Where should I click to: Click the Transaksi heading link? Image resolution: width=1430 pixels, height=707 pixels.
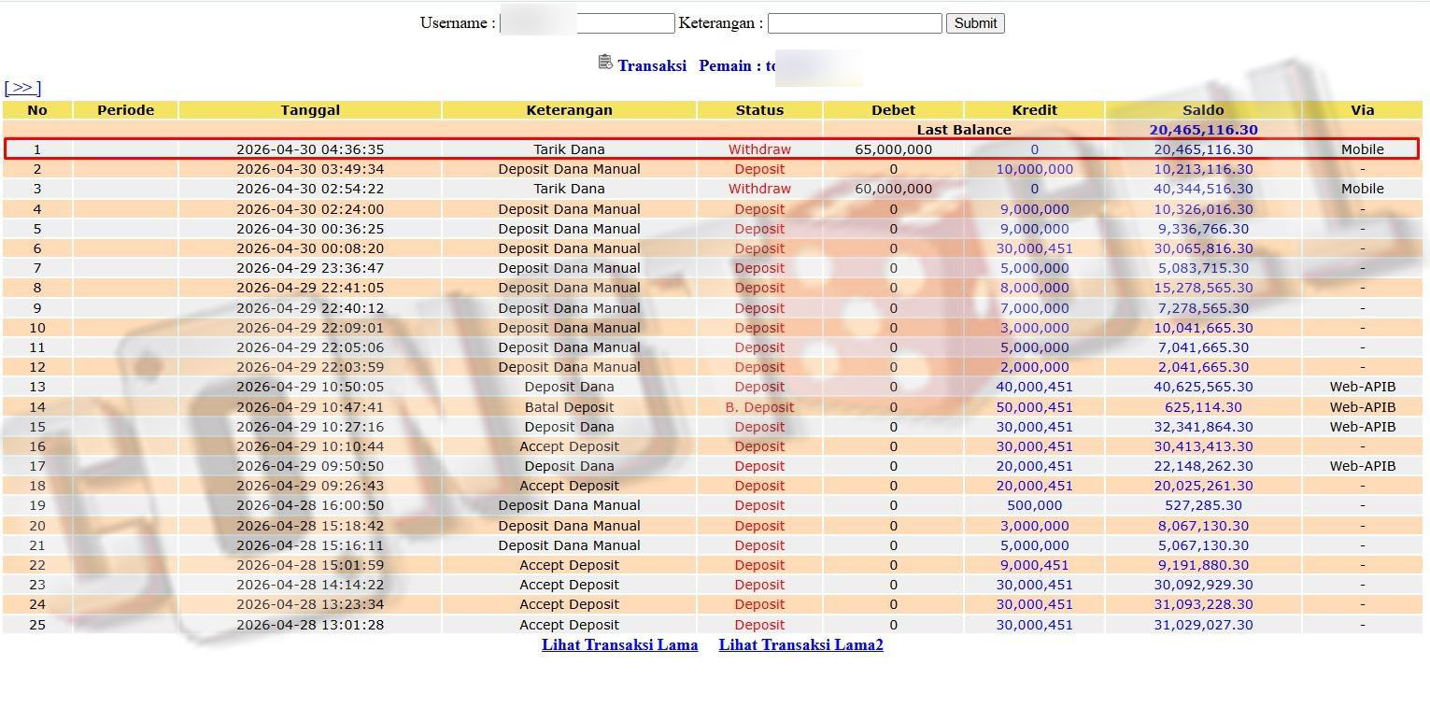tap(652, 65)
